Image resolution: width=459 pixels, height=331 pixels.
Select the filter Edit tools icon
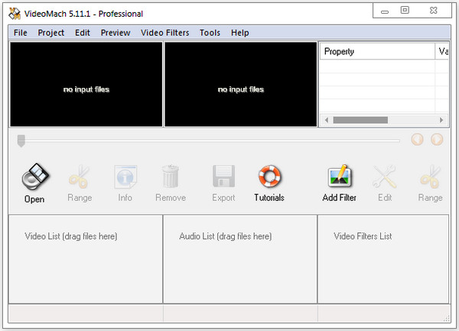coord(384,178)
